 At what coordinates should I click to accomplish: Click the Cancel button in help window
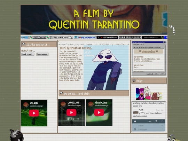tap(163, 74)
